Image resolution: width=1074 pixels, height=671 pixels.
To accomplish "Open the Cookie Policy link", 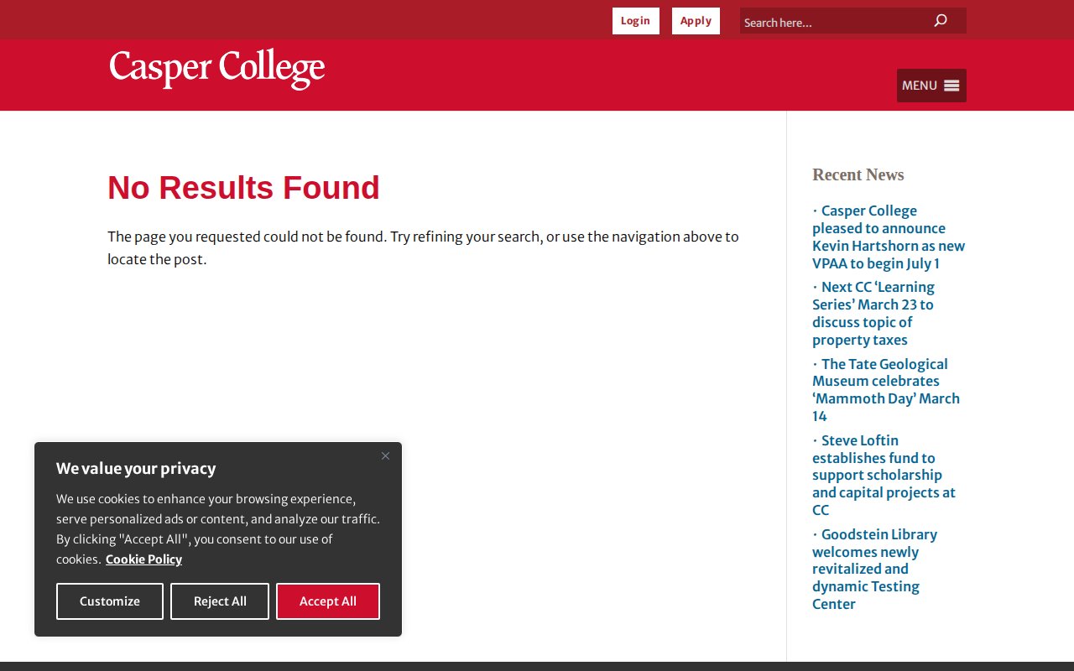I will (x=143, y=559).
